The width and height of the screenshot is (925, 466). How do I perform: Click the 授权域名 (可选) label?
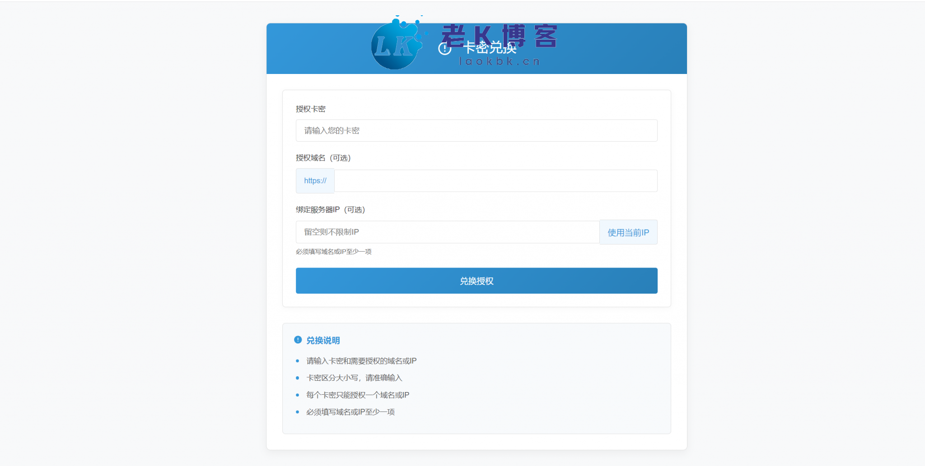(x=323, y=157)
